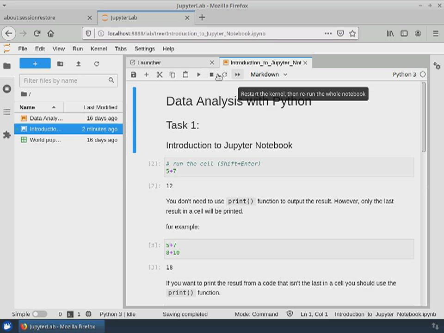Viewport: 444px width, 333px height.
Task: Open the Edit menu
Action: pyautogui.click(x=40, y=49)
